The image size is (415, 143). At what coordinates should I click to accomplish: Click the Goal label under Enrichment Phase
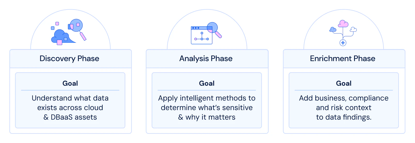pos(344,83)
